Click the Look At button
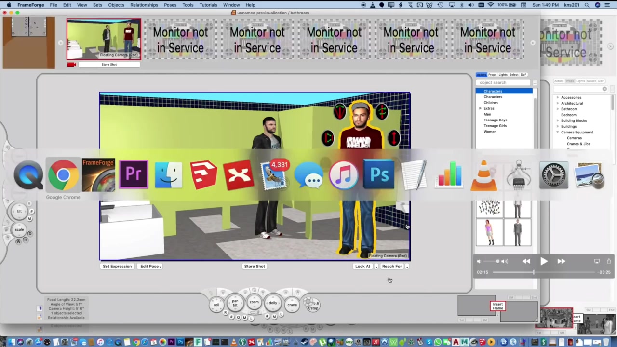The height and width of the screenshot is (347, 617). (362, 266)
